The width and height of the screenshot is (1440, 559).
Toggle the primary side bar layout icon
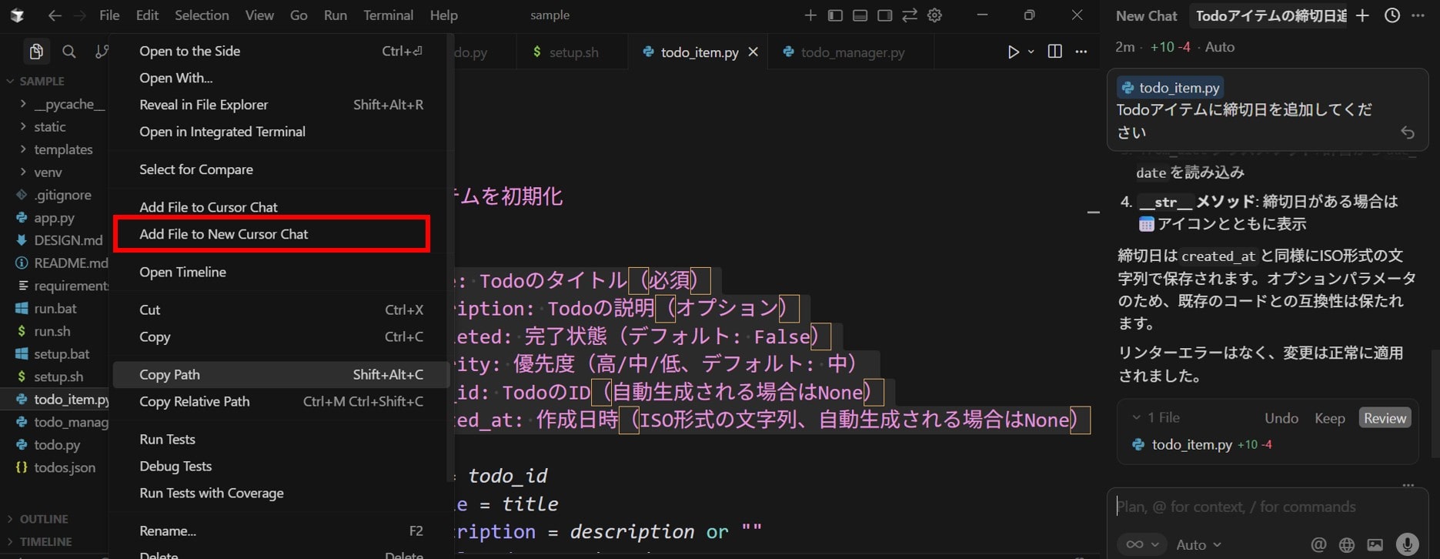click(x=835, y=15)
